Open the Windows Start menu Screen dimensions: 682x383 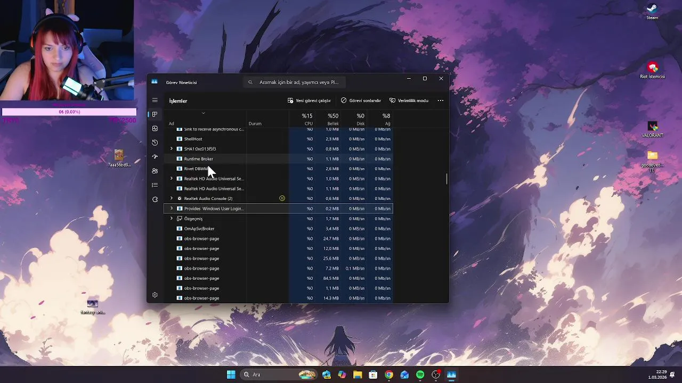pyautogui.click(x=231, y=374)
